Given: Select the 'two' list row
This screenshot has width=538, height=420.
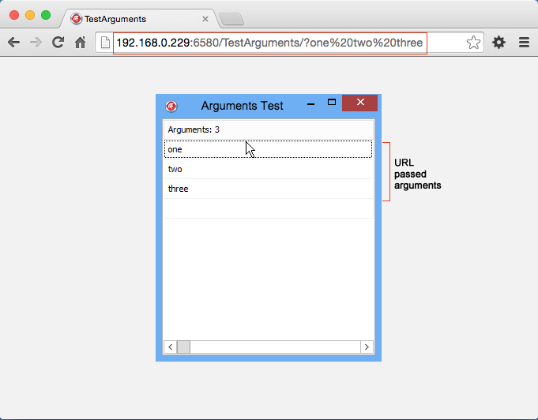Looking at the screenshot, I should (268, 169).
